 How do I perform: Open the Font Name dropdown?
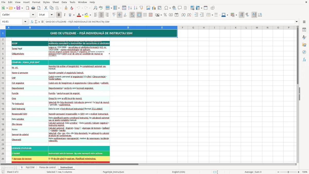pyautogui.click(x=33, y=15)
